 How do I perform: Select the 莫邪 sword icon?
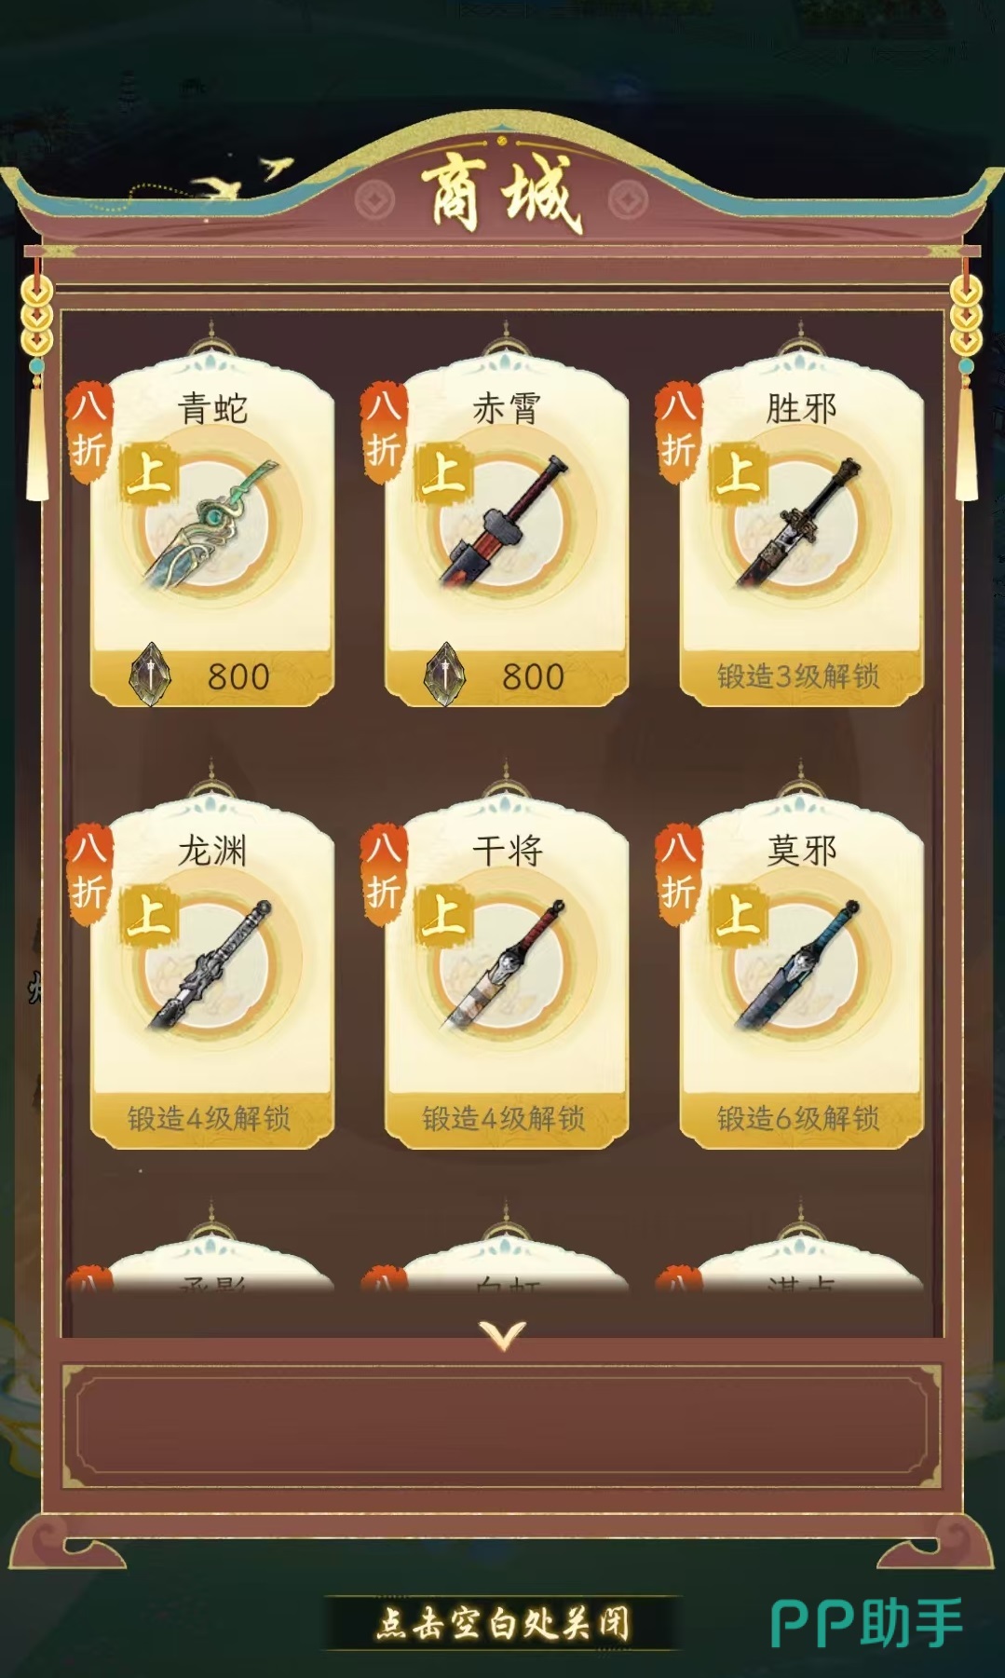point(799,964)
